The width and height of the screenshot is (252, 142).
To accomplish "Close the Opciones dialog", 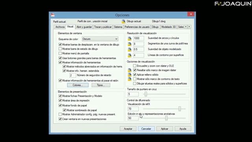I will click(x=191, y=14).
